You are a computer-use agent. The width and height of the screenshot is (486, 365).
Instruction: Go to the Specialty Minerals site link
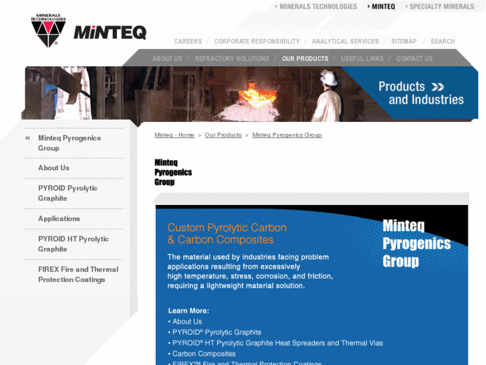tap(442, 7)
